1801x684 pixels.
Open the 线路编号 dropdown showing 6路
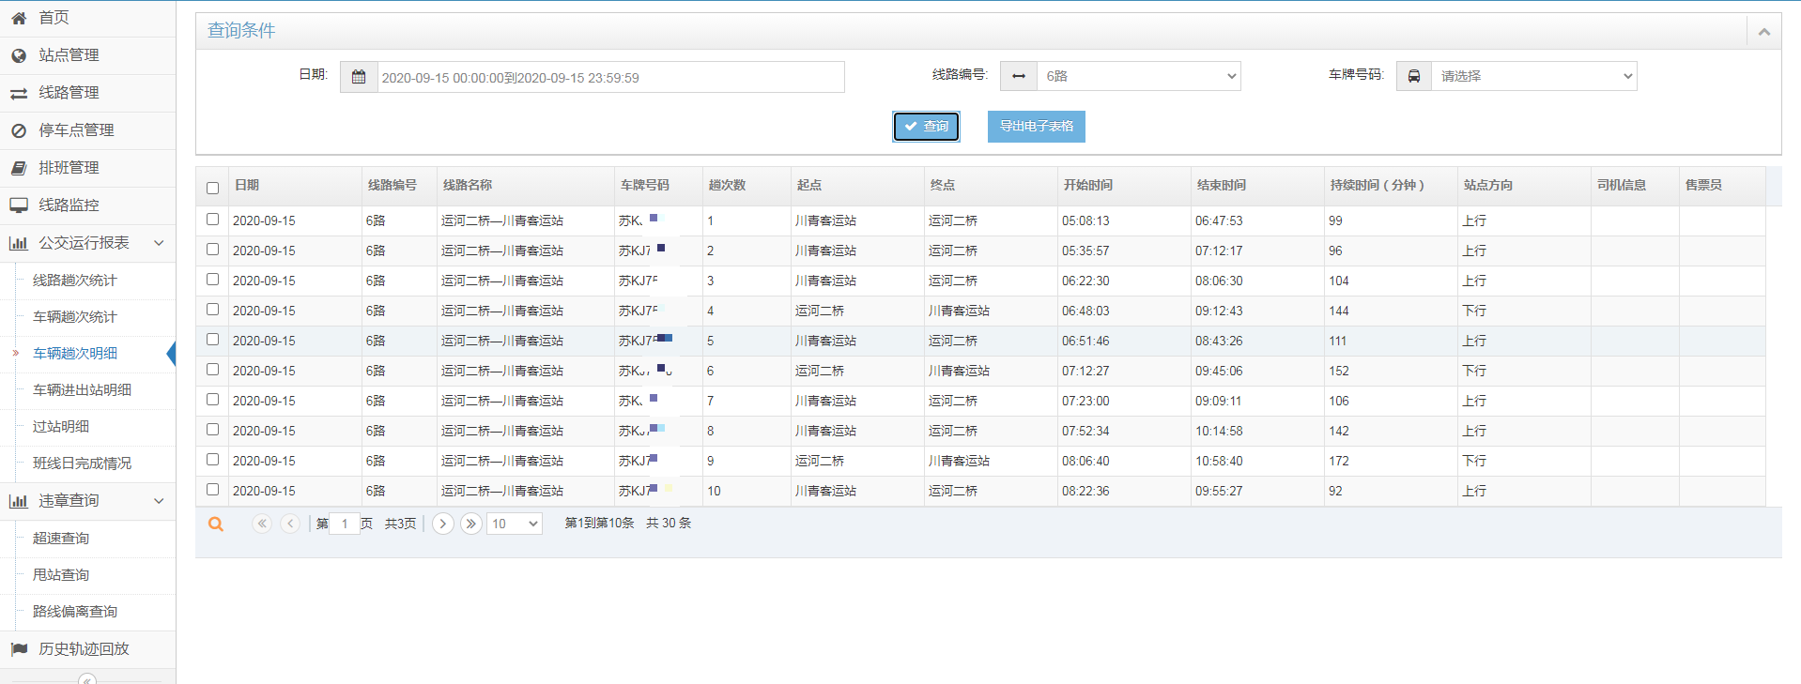pyautogui.click(x=1140, y=76)
